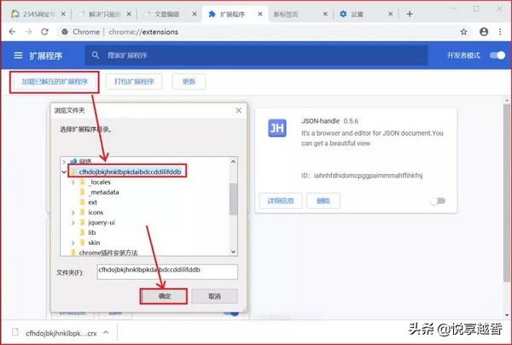Expand the icons folder
Viewport: 512px width, 345px height.
[x=73, y=213]
